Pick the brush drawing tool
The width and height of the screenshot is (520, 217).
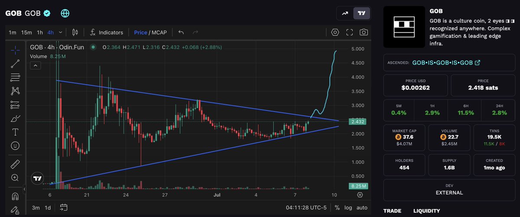15,118
